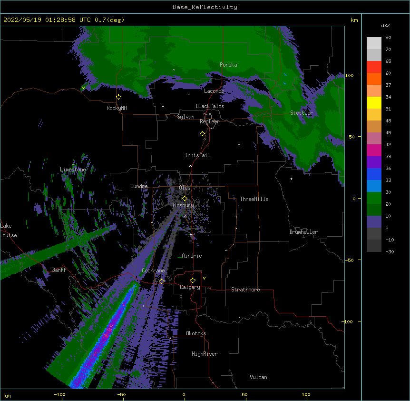Select the blue 36-33 dBZ legend color
Viewport: 410px width, 401px height.
[374, 174]
